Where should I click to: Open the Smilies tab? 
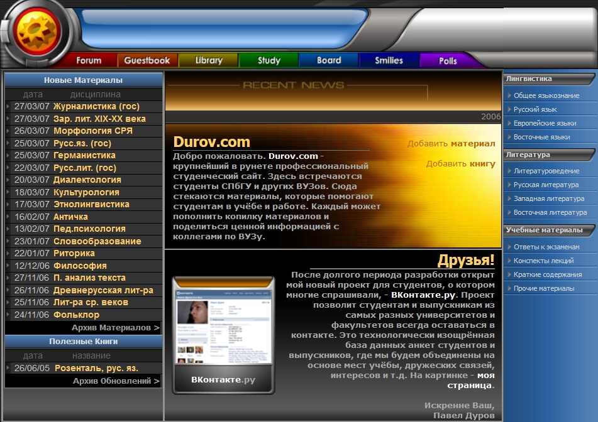389,60
